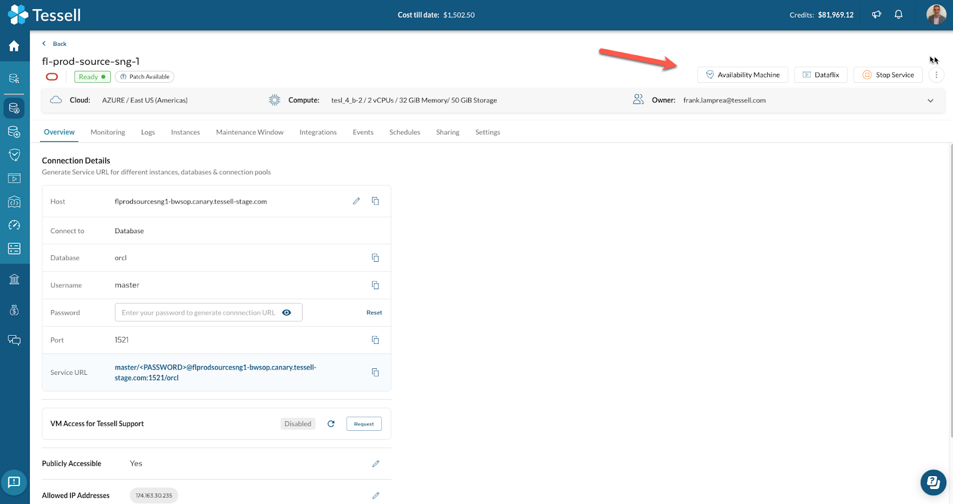Click the Disabled status label
This screenshot has height=504, width=953.
(x=298, y=424)
